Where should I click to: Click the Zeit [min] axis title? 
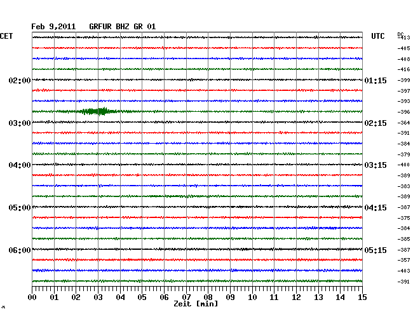tap(196, 304)
